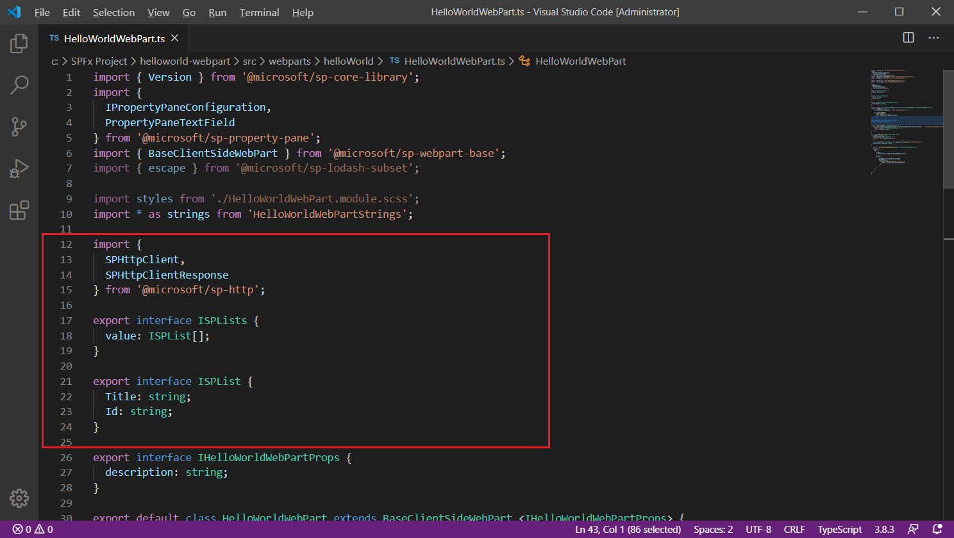Open the Search view icon
Screen dimensions: 954x538
coord(19,85)
